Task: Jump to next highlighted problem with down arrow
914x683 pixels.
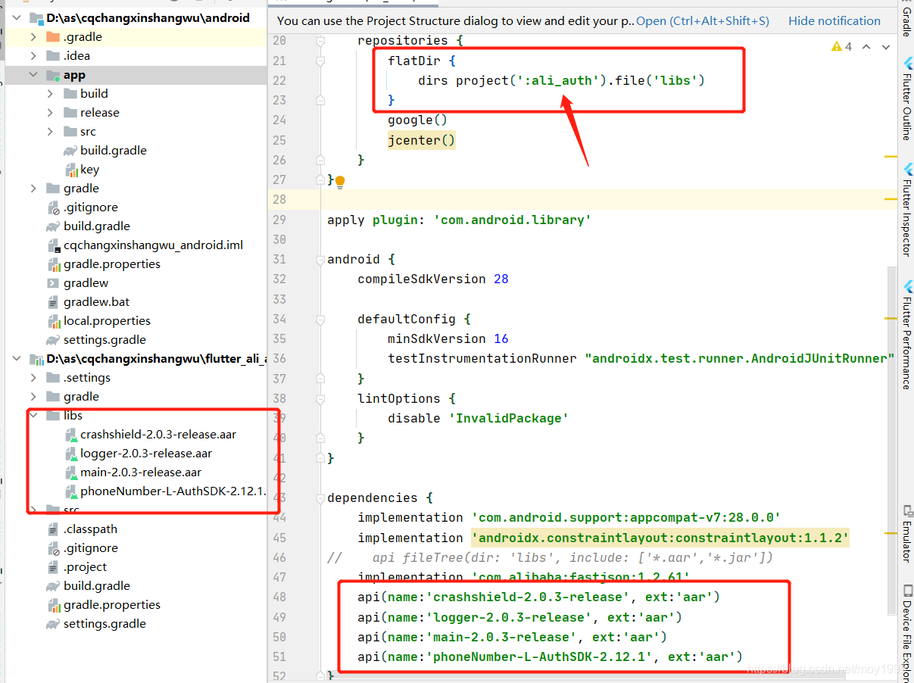Action: tap(884, 47)
